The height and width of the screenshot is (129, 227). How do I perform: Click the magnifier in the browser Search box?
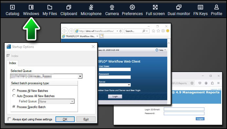(143, 31)
